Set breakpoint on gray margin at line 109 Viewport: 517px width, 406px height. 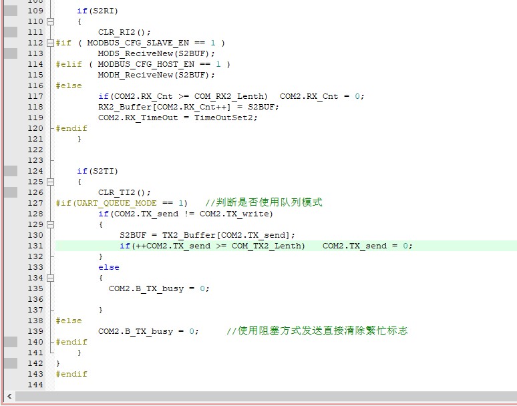(x=11, y=11)
